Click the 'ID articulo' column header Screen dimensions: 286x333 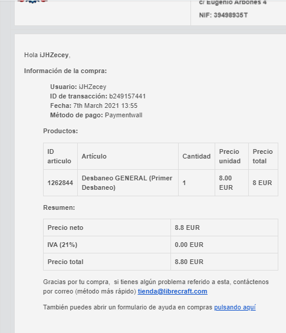60,156
